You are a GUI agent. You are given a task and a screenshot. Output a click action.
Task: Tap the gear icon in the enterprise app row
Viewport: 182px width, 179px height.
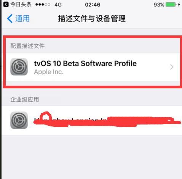[19, 120]
